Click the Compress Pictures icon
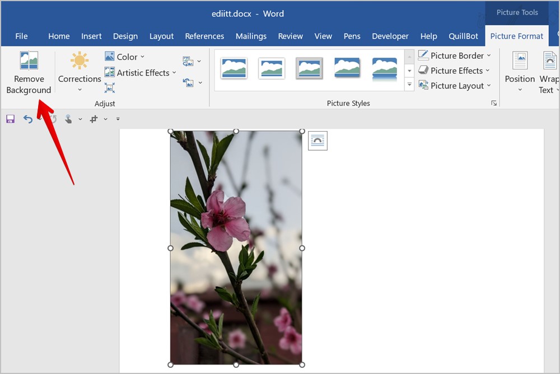Screen dimensions: 560x374 click(110, 88)
